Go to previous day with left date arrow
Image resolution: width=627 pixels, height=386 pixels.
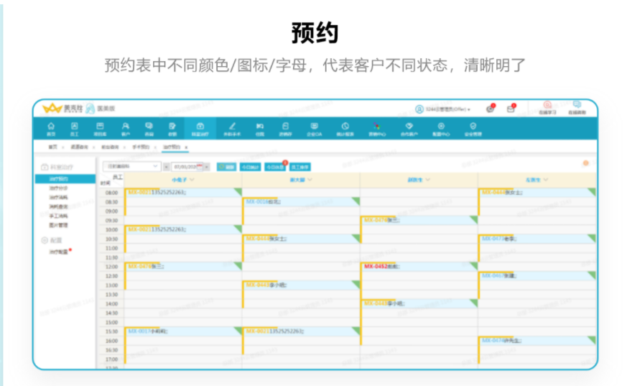click(x=167, y=167)
